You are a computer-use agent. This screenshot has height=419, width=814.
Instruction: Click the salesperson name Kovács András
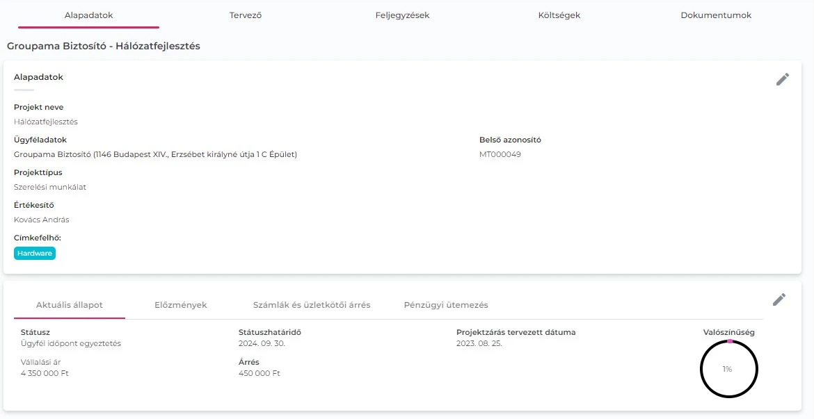click(41, 220)
